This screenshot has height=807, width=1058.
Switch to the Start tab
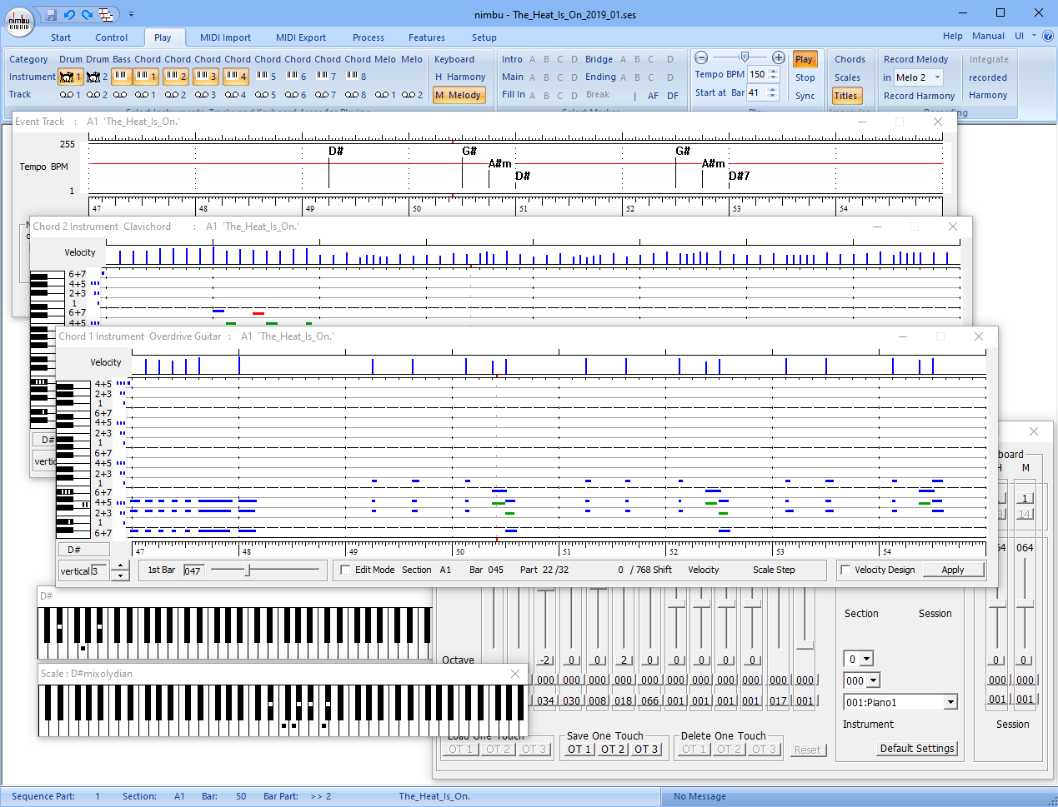(x=61, y=37)
